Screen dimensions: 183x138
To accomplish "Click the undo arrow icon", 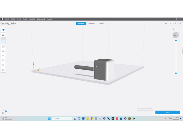I will pyautogui.click(x=166, y=23).
